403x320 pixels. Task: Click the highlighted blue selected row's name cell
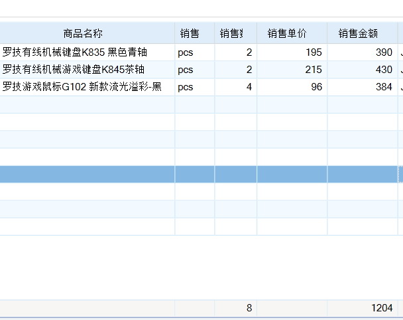coord(87,175)
